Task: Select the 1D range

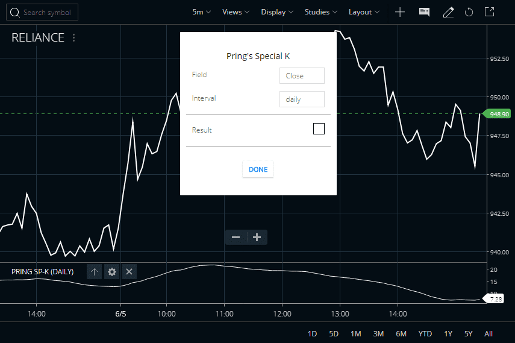Action: tap(313, 334)
